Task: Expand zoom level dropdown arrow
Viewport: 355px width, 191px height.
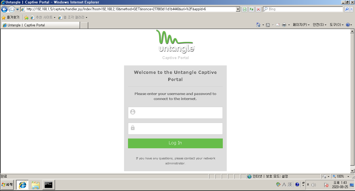Action: pyautogui.click(x=348, y=176)
